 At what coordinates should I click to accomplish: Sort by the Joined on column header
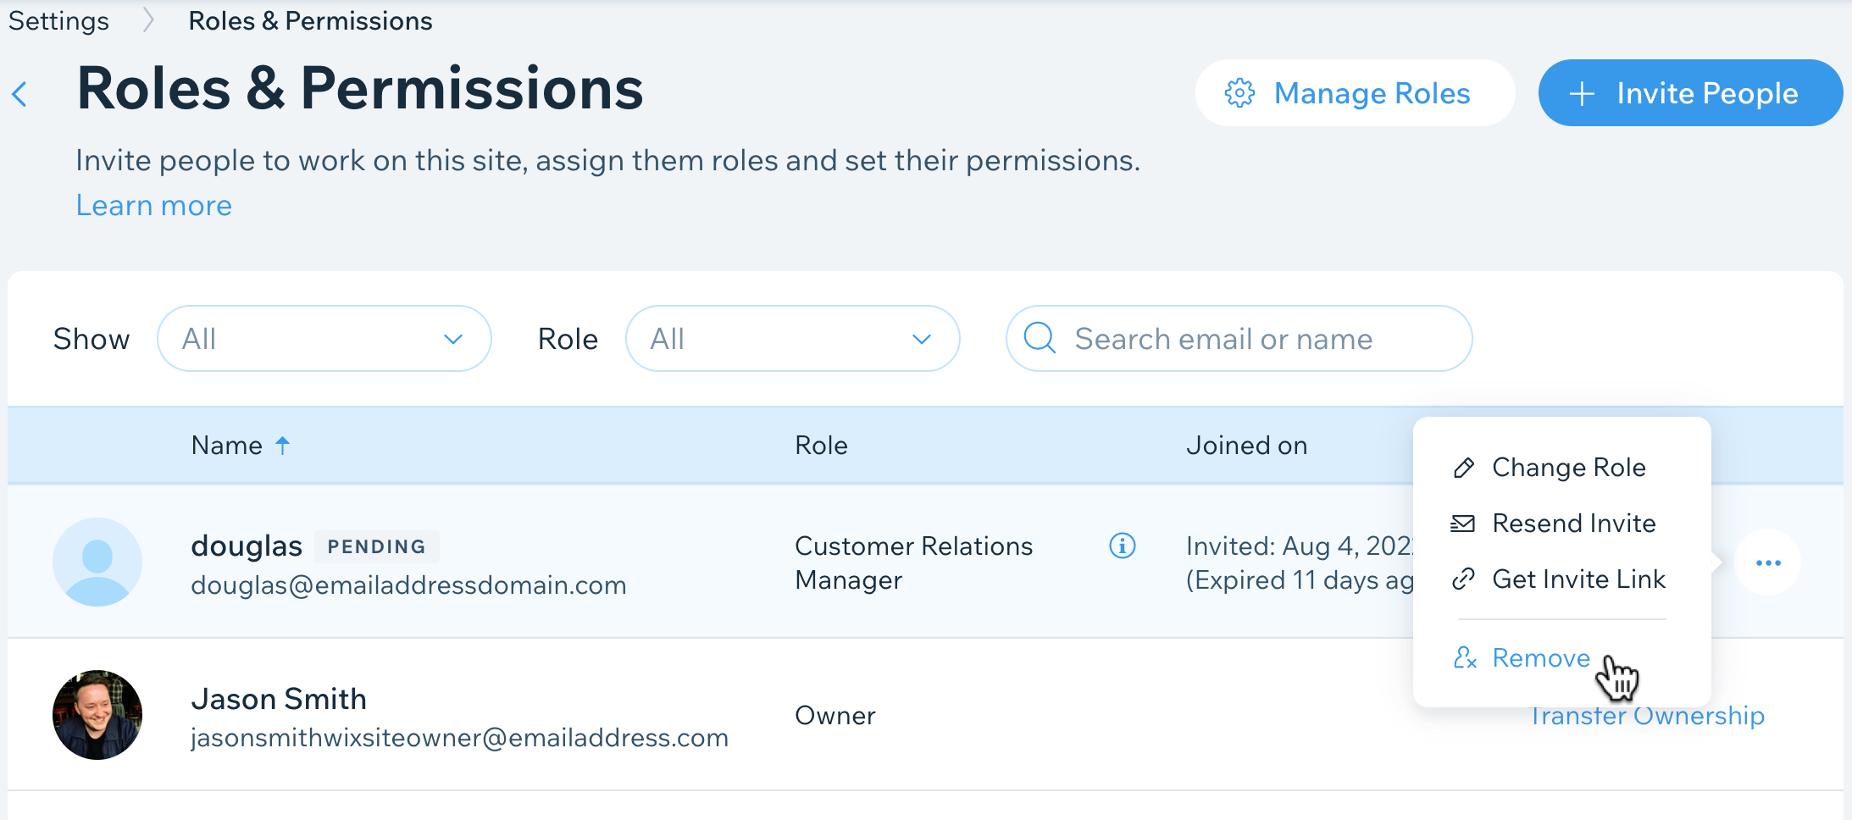1246,446
